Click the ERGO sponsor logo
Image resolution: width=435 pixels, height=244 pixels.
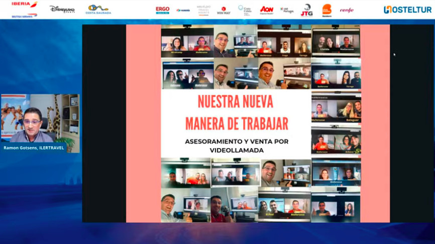[x=162, y=10]
